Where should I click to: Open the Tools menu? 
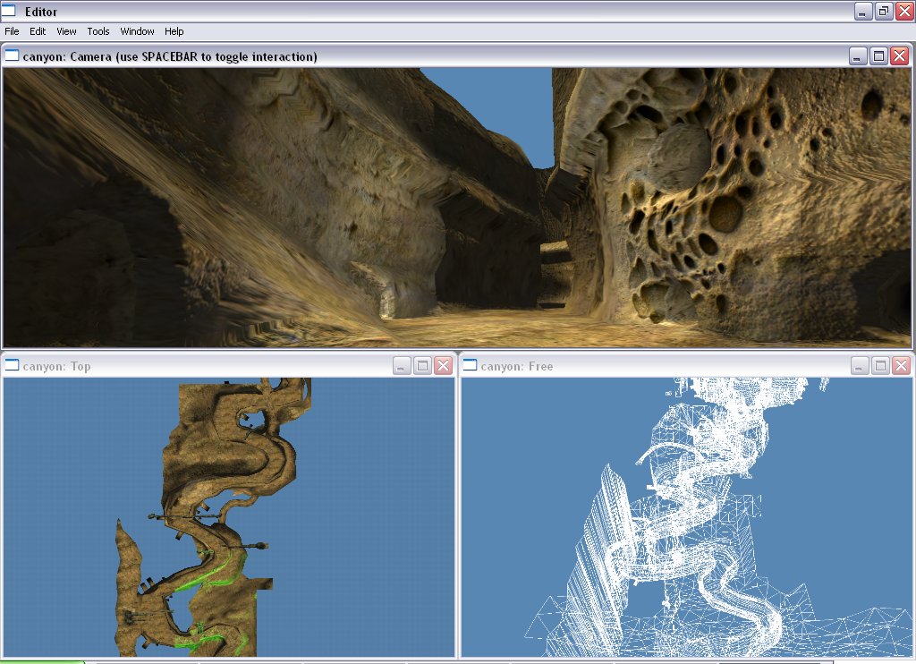[x=98, y=31]
